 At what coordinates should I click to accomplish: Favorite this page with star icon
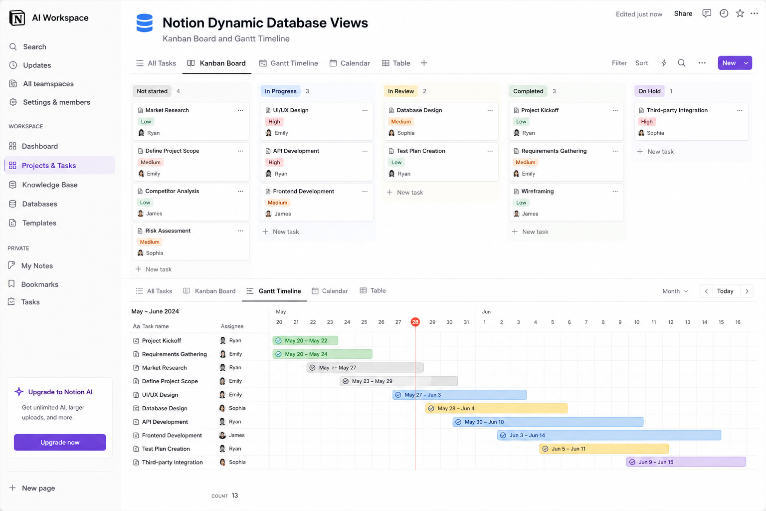740,13
